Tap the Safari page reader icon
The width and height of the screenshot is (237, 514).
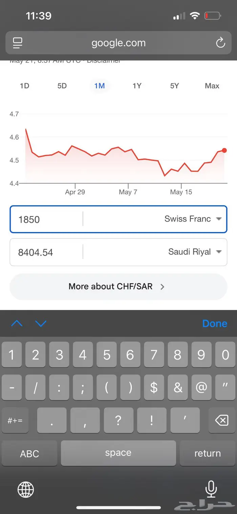(x=18, y=43)
